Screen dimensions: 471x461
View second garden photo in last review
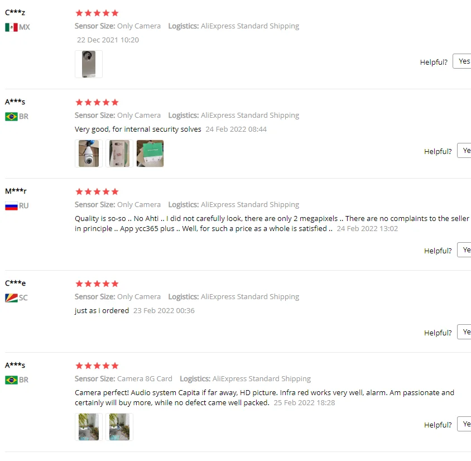pos(119,427)
